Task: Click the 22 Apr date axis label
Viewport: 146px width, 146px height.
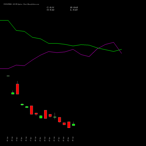Action: (45, 139)
